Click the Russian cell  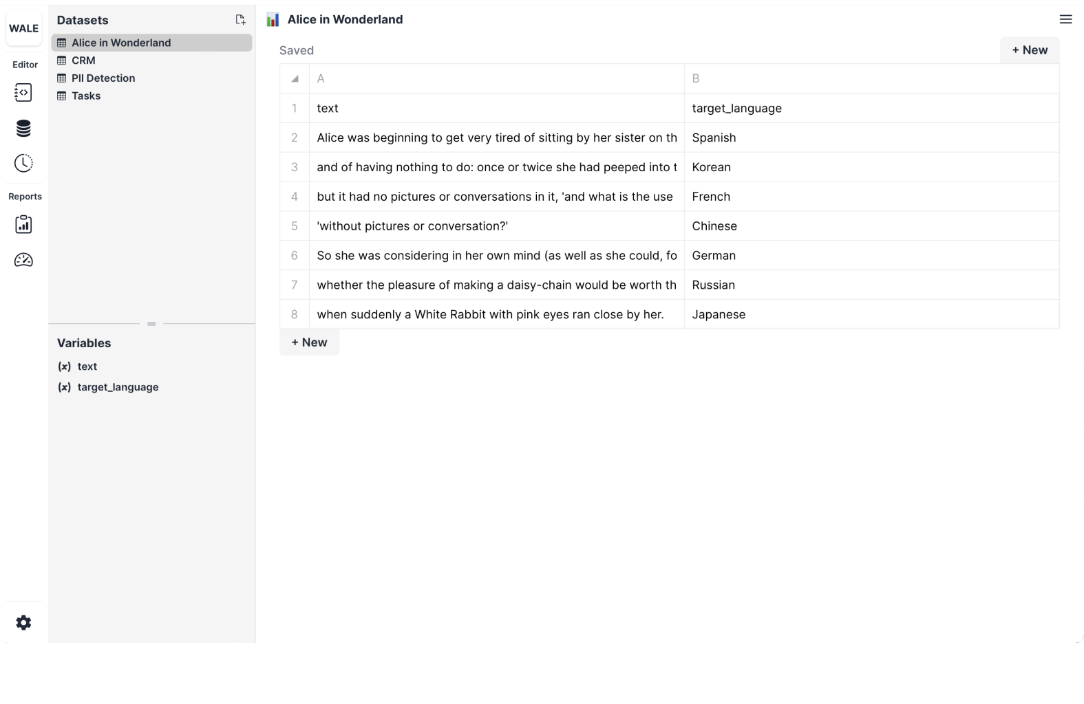[x=872, y=285]
